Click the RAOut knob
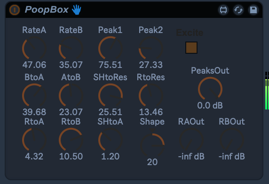Image resolution: width=269 pixels, height=184 pixels. (191, 140)
